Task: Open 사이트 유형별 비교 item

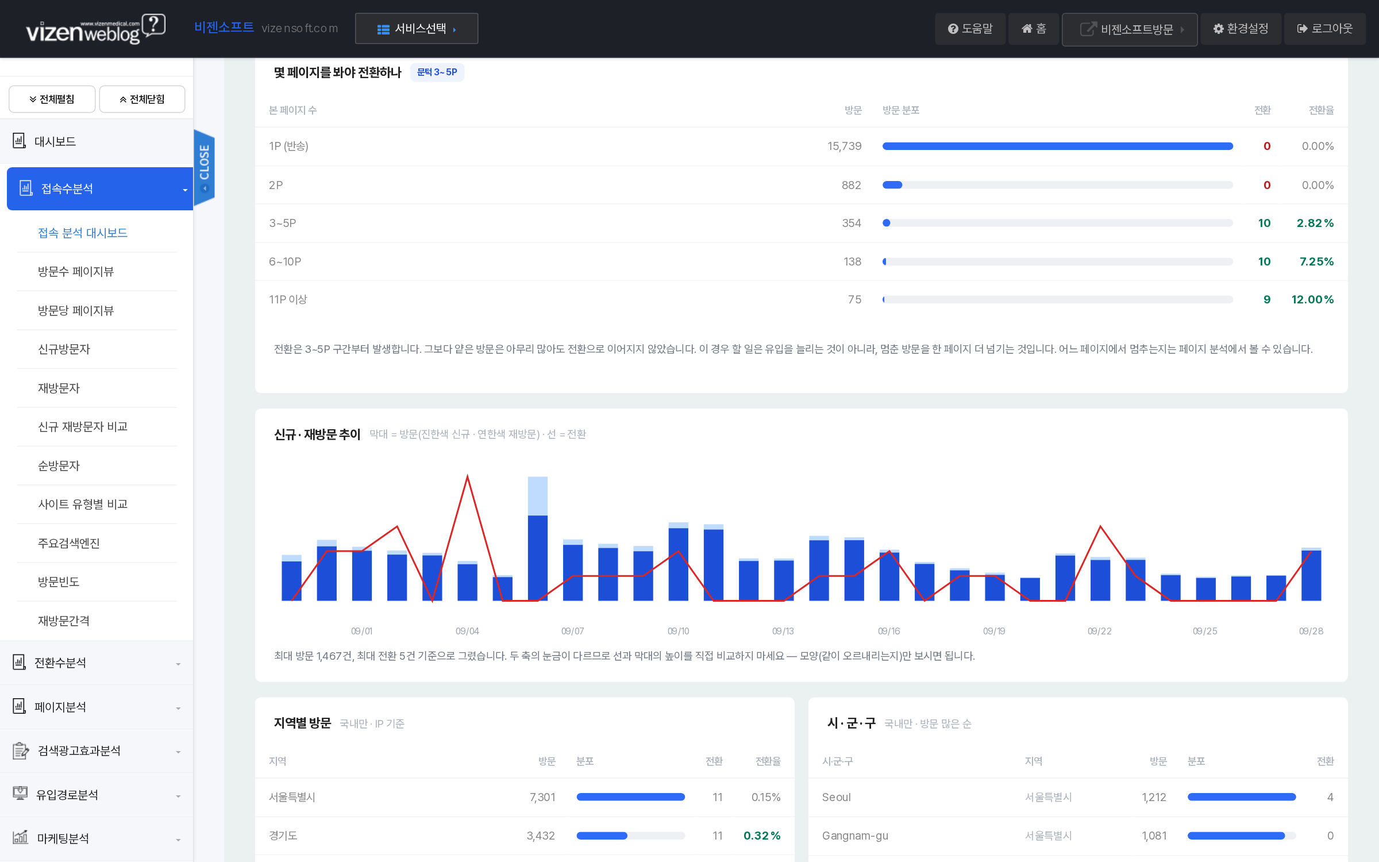Action: coord(83,505)
